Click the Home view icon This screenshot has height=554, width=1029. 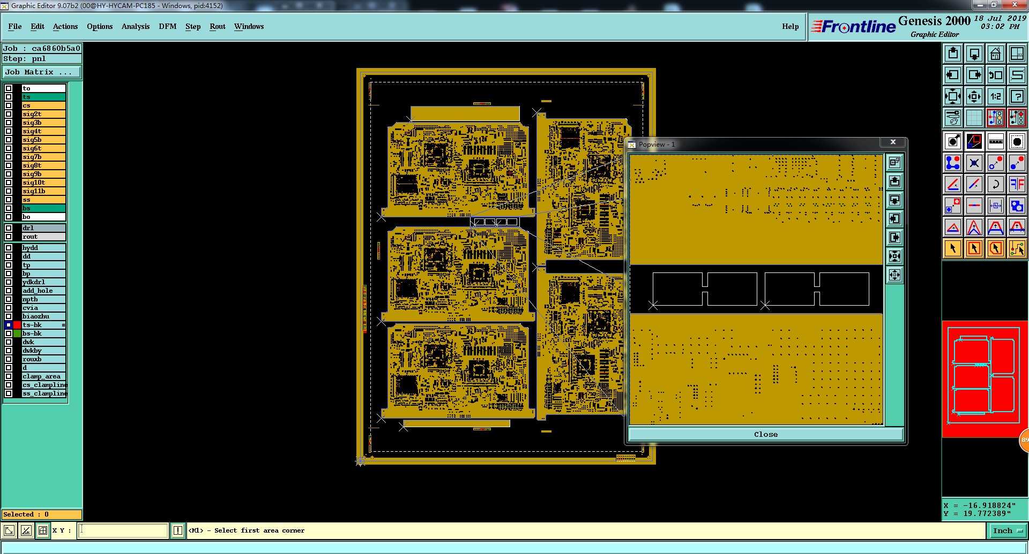996,54
